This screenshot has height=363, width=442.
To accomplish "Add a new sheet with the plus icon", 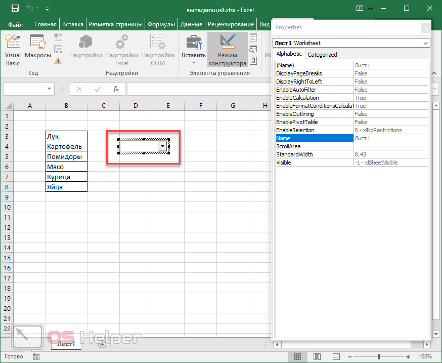I will click(102, 344).
